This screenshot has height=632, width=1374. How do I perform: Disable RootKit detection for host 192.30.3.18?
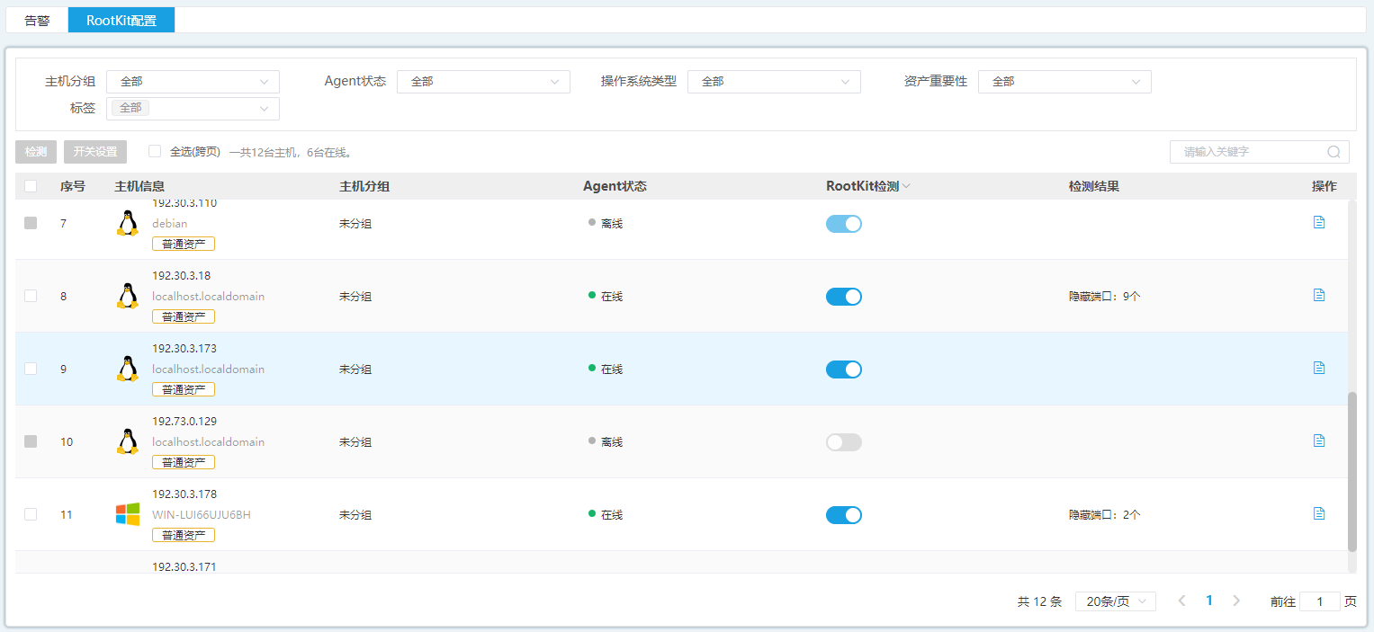[843, 297]
